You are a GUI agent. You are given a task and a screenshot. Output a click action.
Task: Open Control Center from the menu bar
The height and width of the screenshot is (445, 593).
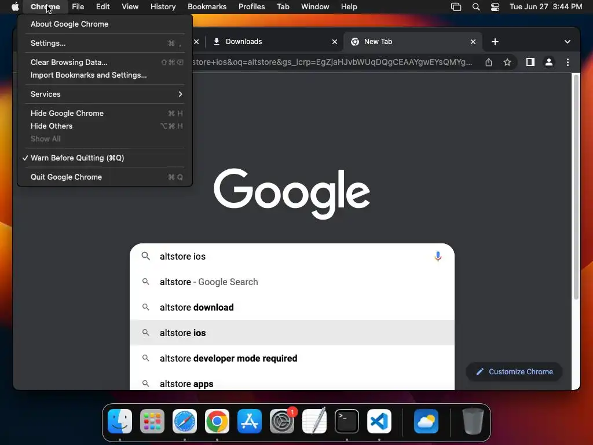coord(495,7)
